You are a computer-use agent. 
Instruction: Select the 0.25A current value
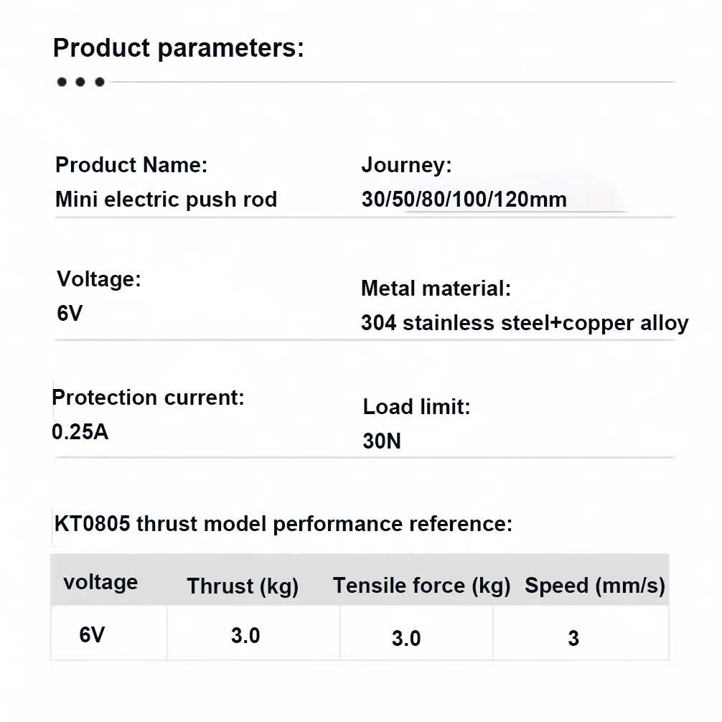point(80,432)
